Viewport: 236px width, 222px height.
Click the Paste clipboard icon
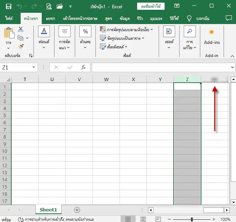pyautogui.click(x=9, y=33)
